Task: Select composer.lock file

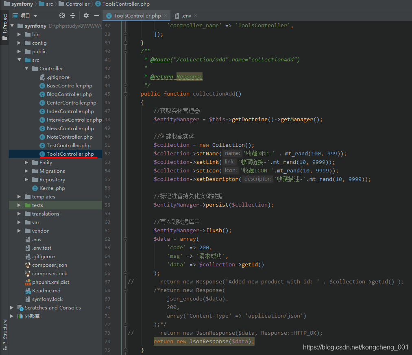Action: 46,274
